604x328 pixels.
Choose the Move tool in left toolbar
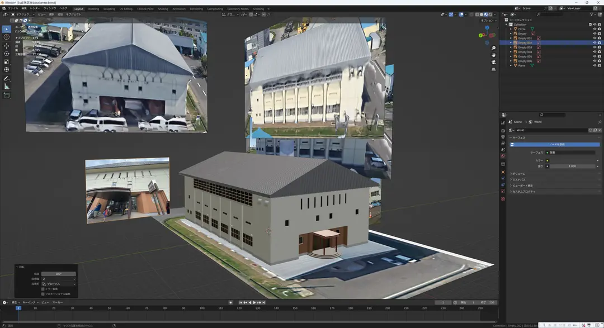[x=7, y=46]
